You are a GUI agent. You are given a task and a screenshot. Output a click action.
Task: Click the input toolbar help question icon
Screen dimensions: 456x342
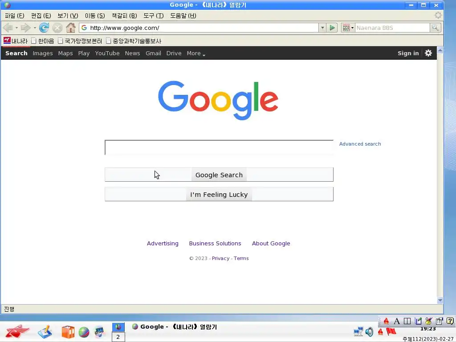[450, 321]
